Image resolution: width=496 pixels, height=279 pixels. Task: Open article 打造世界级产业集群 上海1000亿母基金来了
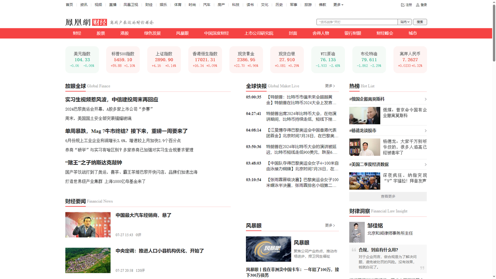(105, 182)
